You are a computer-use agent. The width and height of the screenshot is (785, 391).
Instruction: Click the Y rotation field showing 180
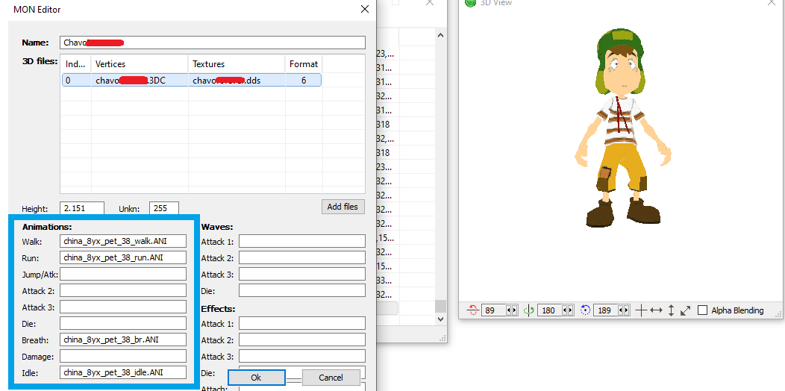(x=550, y=310)
